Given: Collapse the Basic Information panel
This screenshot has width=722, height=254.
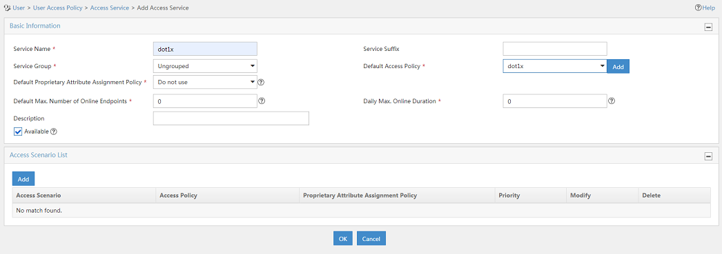Looking at the screenshot, I should pyautogui.click(x=708, y=27).
